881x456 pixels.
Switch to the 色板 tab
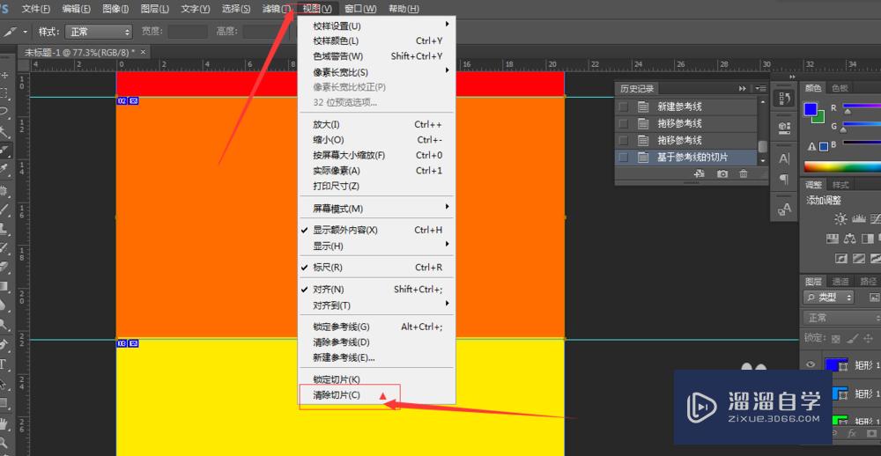pos(840,88)
